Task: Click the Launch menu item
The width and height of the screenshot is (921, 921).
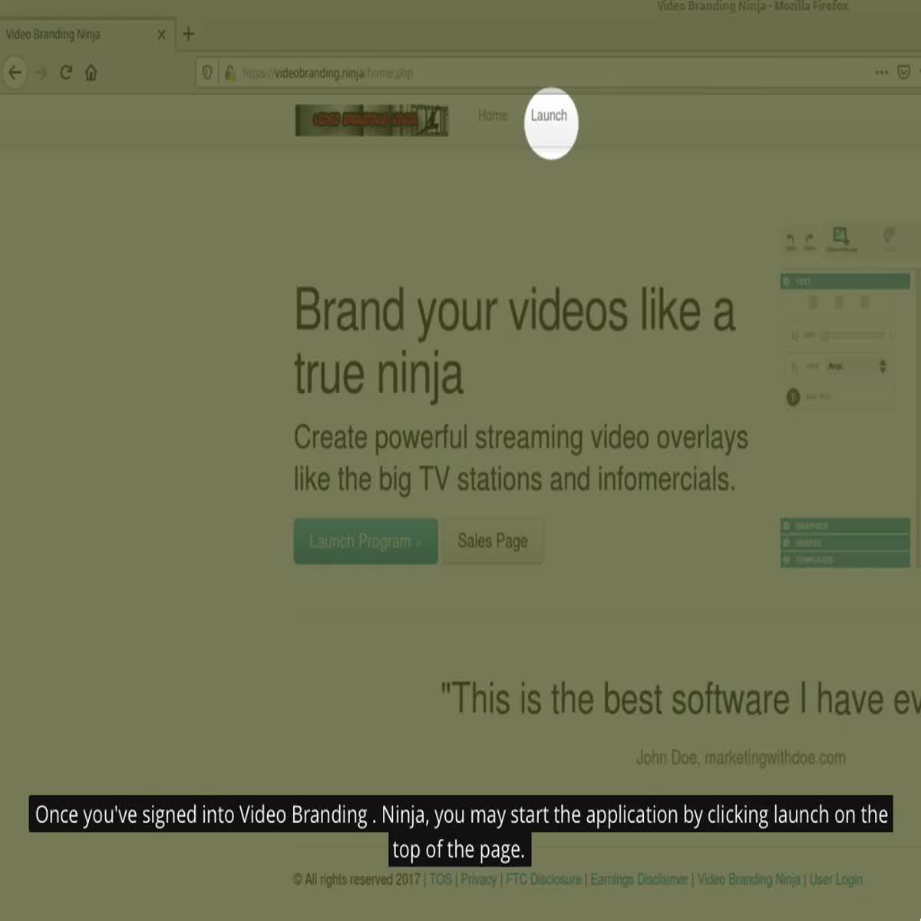Action: (x=550, y=115)
